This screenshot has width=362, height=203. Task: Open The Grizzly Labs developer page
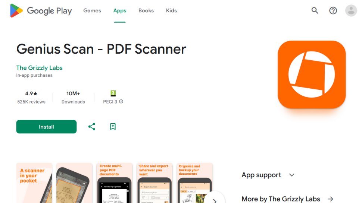click(x=39, y=68)
